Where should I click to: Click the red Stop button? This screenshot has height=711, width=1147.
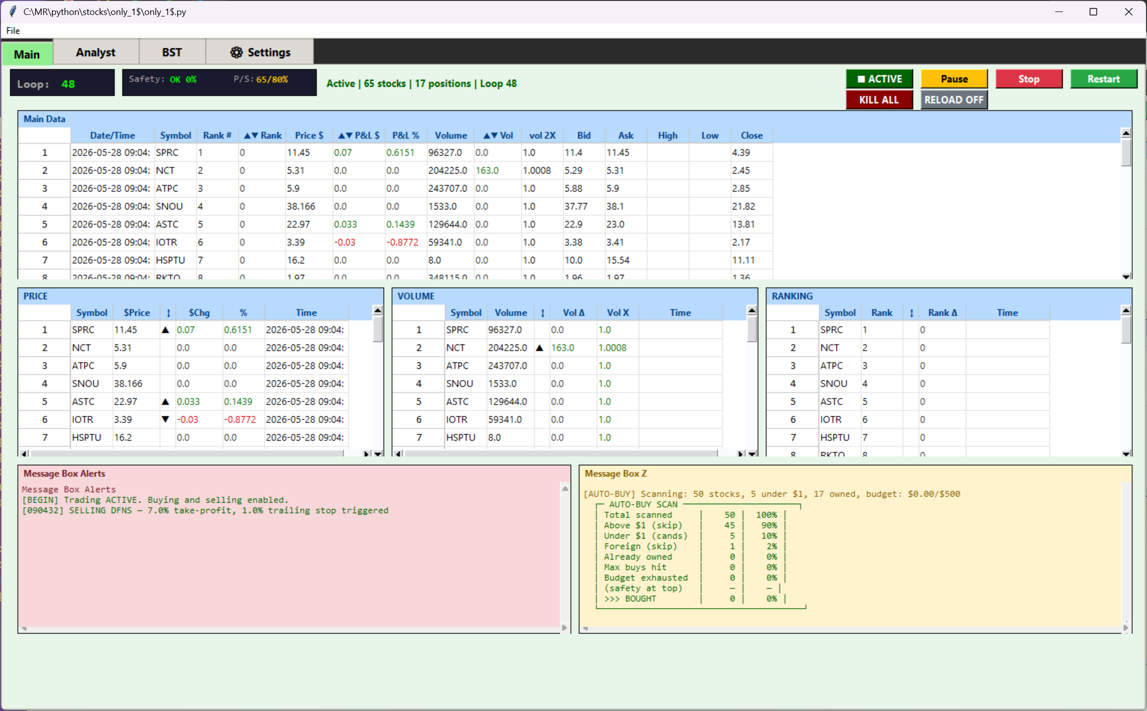pyautogui.click(x=1029, y=79)
